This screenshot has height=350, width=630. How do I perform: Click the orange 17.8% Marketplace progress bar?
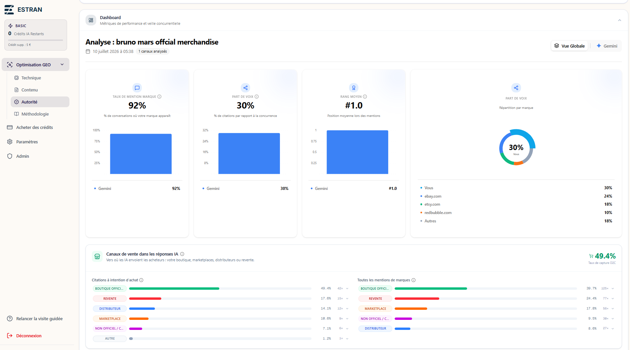[411, 308]
